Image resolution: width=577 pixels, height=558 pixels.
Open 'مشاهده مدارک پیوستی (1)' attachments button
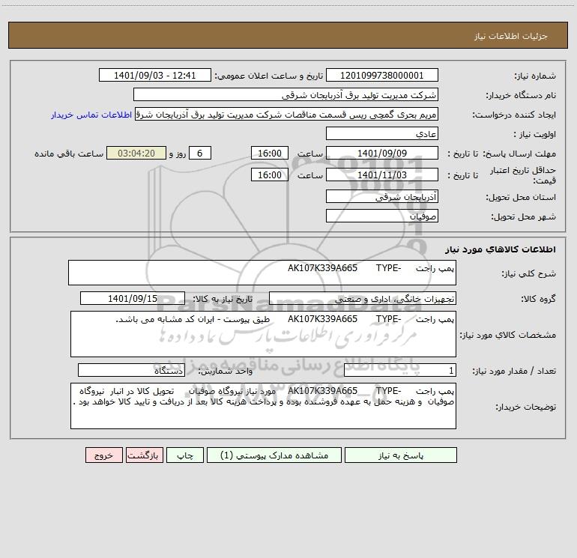(274, 455)
